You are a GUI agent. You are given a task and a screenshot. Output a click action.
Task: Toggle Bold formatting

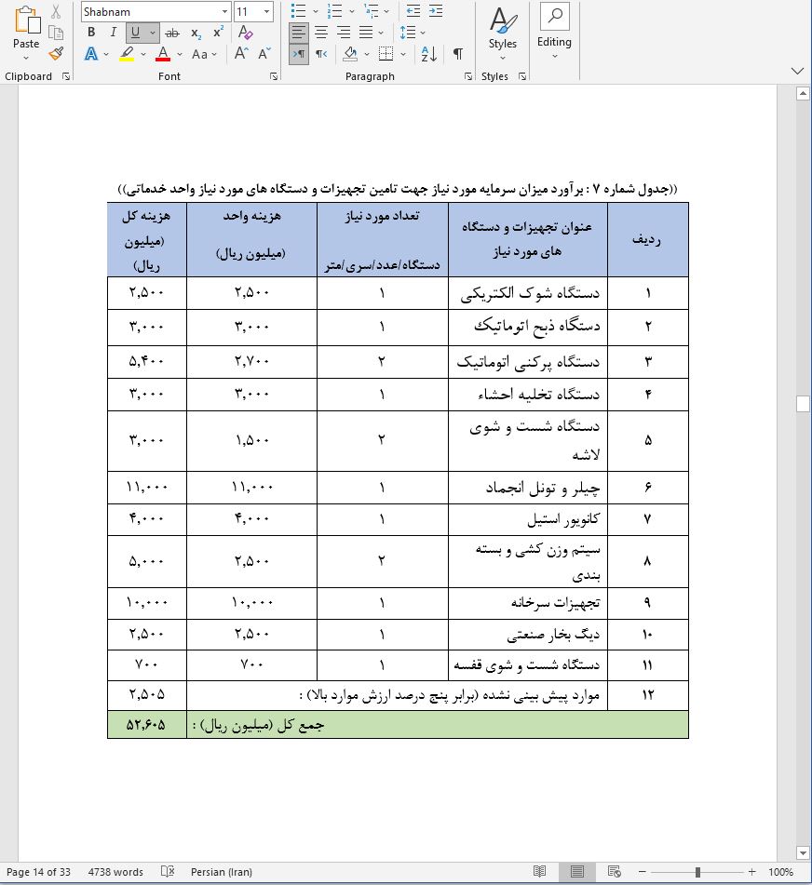[x=91, y=33]
